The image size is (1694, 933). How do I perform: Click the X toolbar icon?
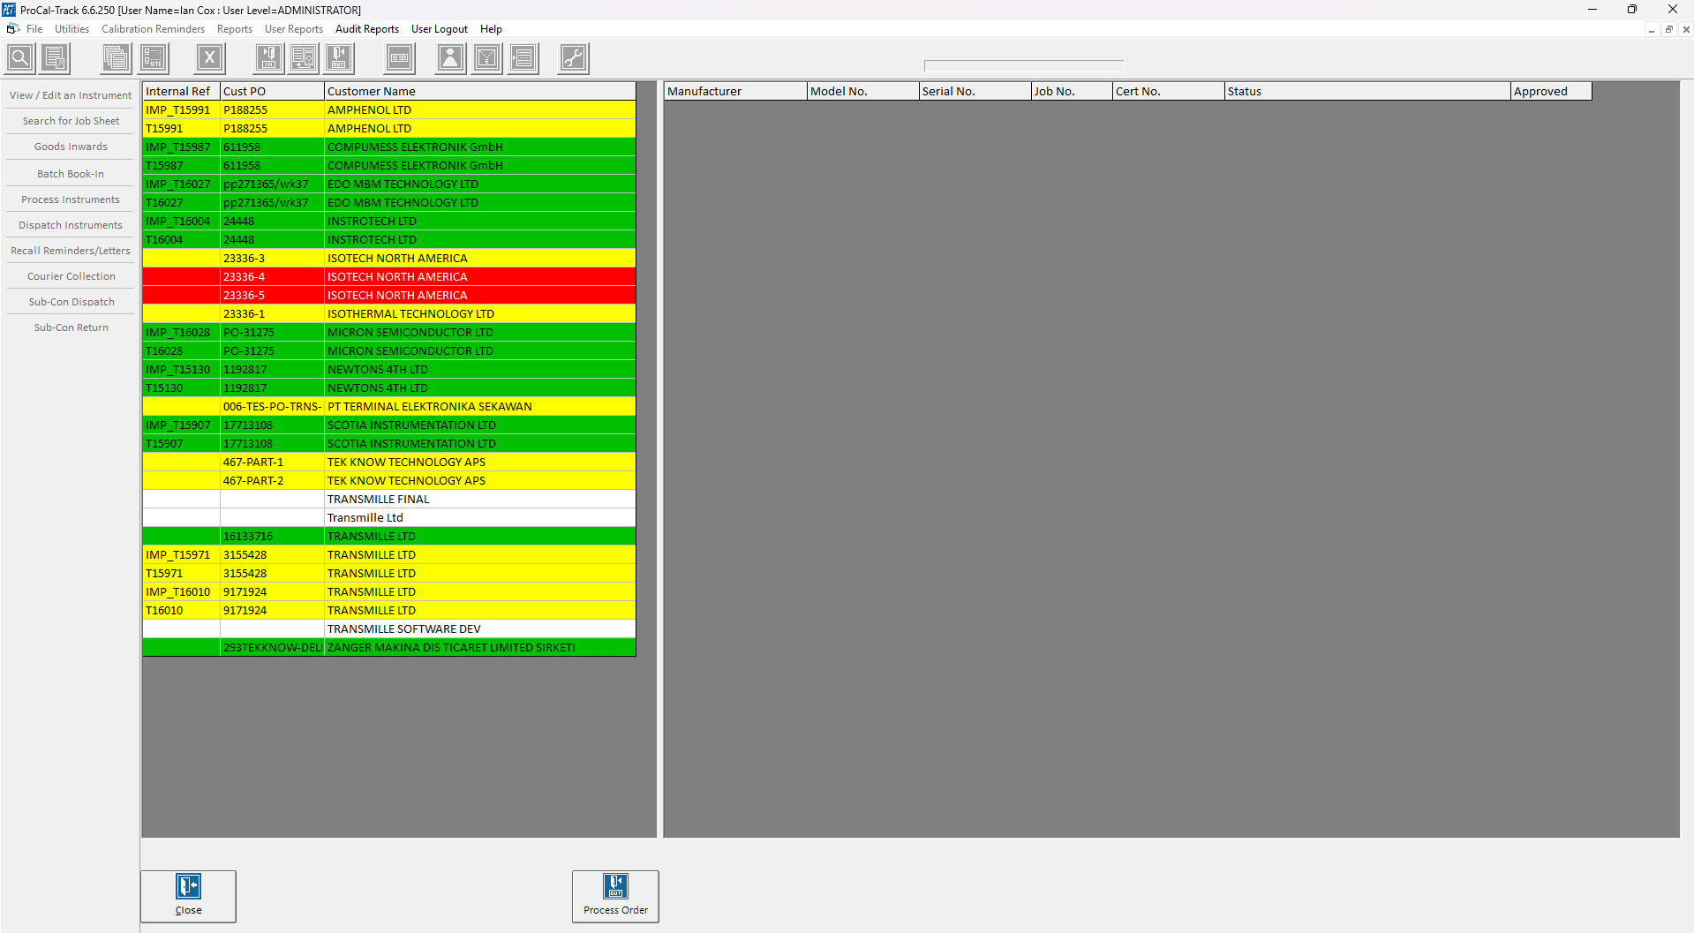pos(210,58)
